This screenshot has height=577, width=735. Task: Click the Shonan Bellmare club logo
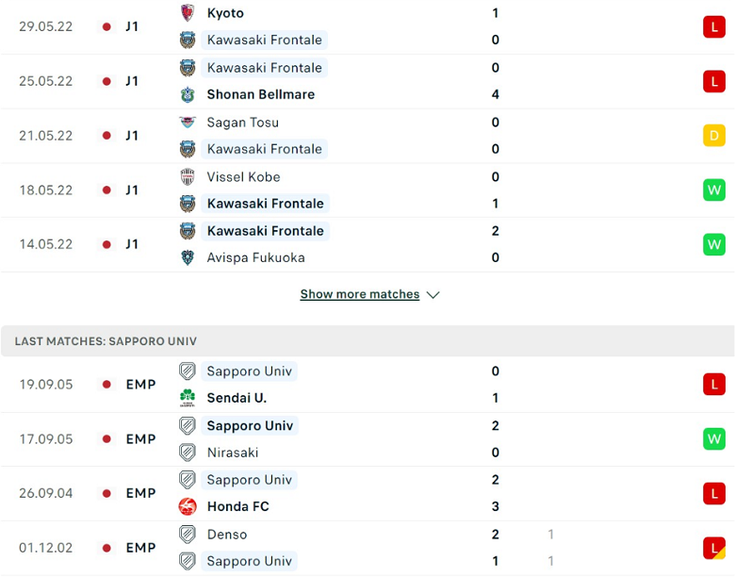pyautogui.click(x=188, y=95)
